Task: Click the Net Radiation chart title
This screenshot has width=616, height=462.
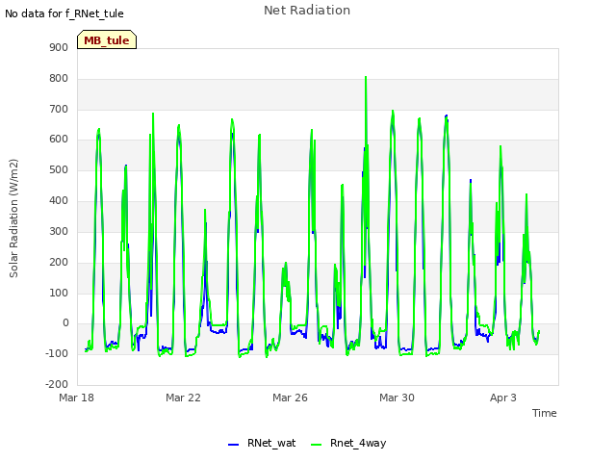Action: [307, 11]
